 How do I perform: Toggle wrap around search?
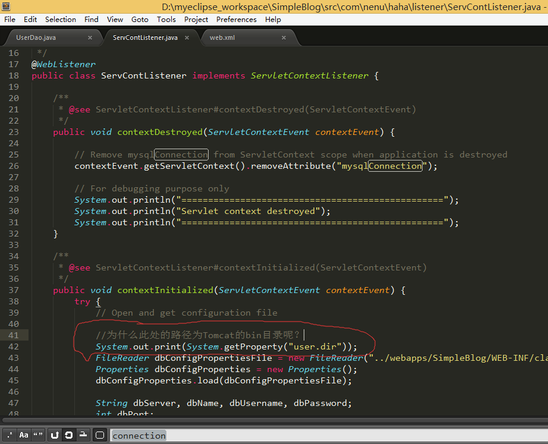[x=69, y=435]
